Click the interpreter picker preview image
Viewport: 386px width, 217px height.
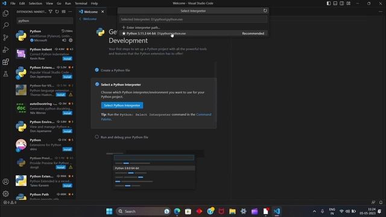pos(154,169)
